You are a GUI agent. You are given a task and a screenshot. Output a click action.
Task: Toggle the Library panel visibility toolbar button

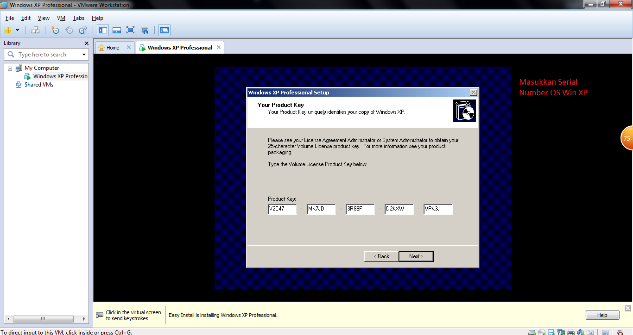point(103,30)
